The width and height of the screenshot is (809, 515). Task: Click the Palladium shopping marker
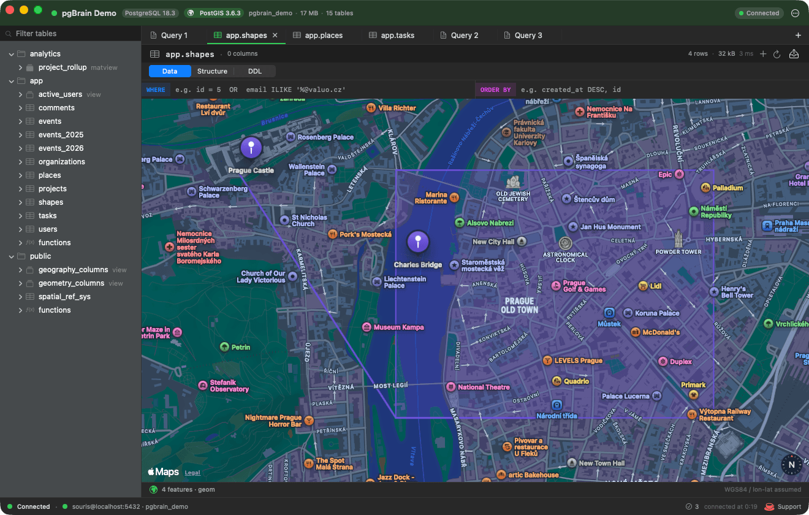(x=705, y=188)
